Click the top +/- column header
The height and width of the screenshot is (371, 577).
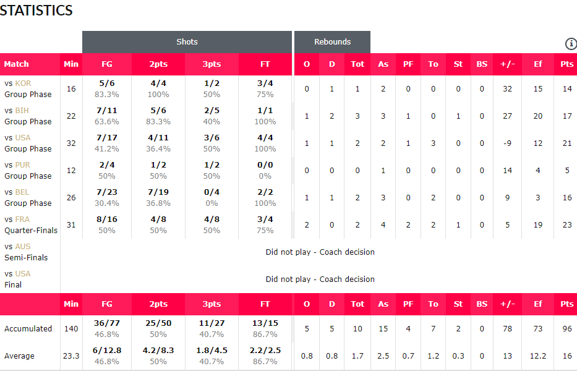click(508, 64)
